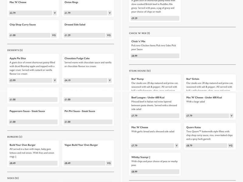Click the V badge on Mac 'N' Cheese Under 600 Kcal
The image size is (243, 182).
pos(231,116)
